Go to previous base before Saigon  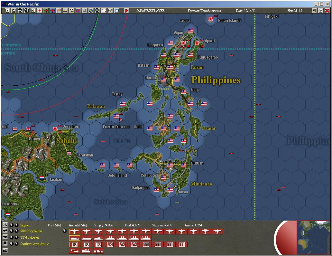point(11,225)
